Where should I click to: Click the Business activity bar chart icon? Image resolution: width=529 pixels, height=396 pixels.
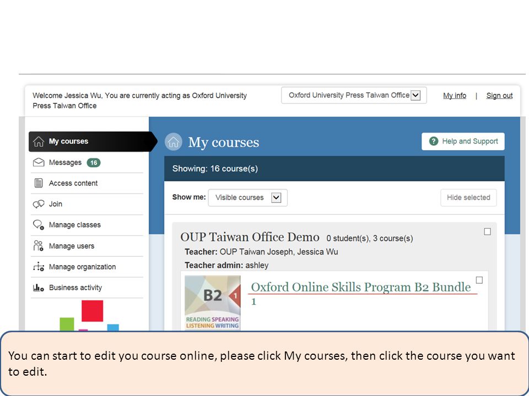pos(39,288)
